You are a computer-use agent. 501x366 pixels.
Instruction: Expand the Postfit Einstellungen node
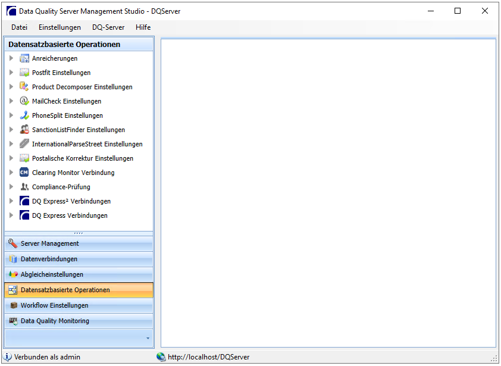[11, 73]
